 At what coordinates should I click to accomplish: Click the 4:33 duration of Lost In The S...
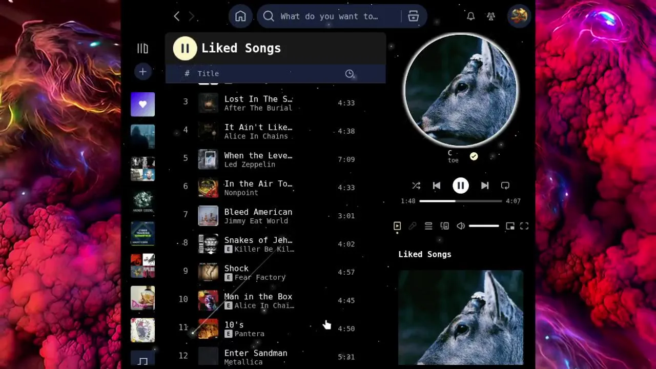click(x=346, y=103)
